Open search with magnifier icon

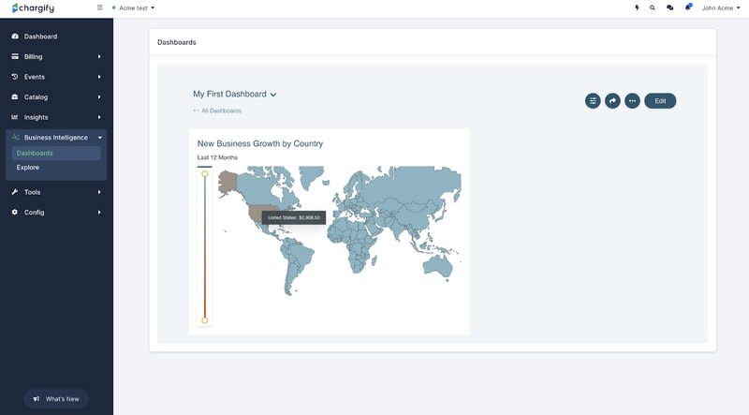(652, 7)
